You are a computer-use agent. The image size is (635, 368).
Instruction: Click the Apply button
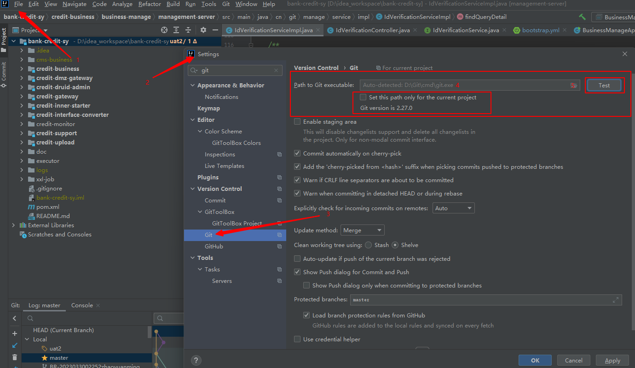612,361
